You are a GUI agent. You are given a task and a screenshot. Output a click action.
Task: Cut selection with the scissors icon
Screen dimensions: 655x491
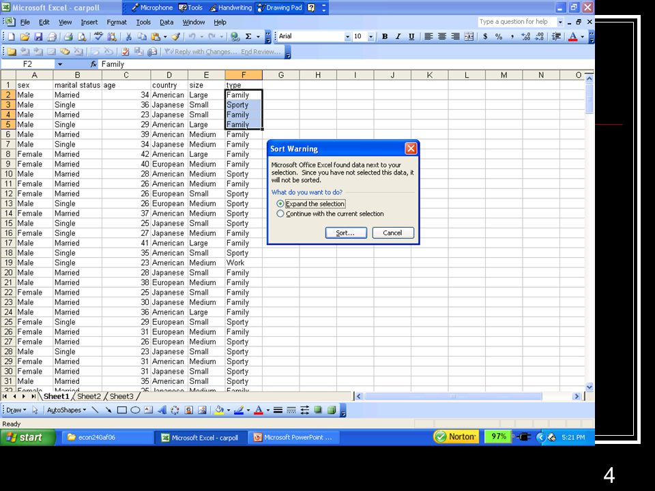[x=129, y=37]
